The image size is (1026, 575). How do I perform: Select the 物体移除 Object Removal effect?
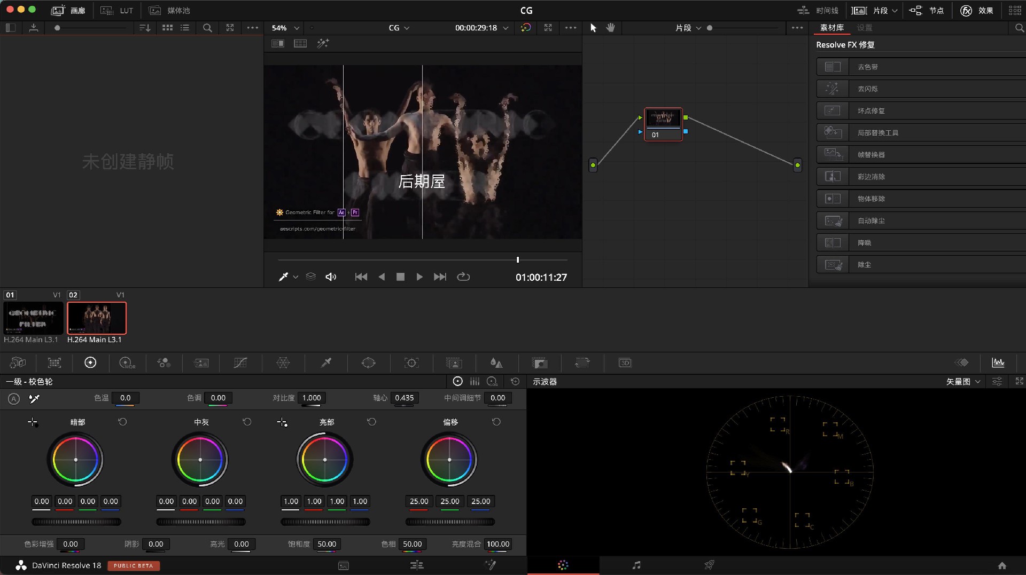coord(921,199)
